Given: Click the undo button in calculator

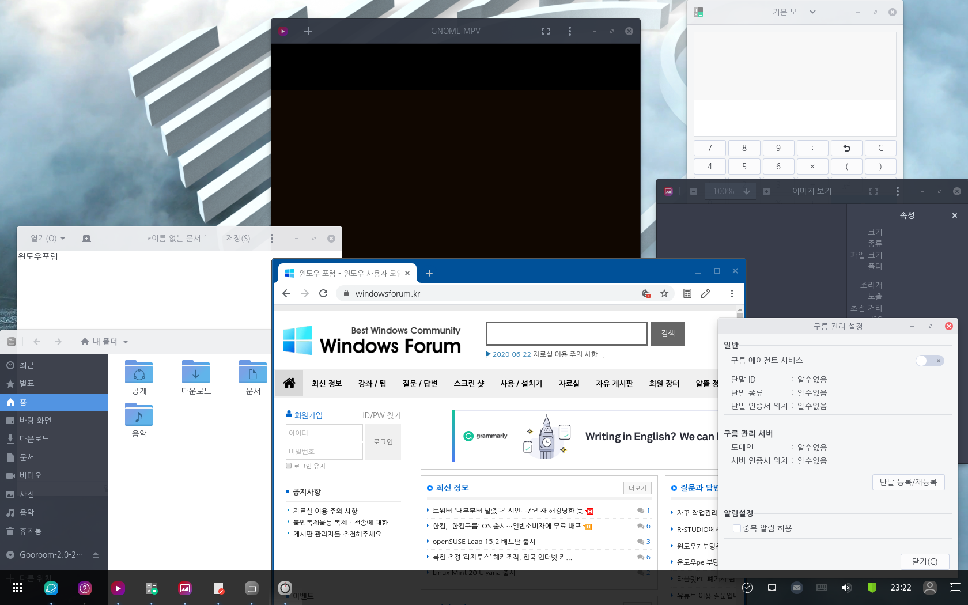Looking at the screenshot, I should point(846,148).
